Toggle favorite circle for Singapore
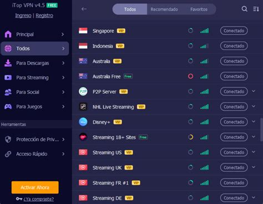263x204 pixels. pyautogui.click(x=190, y=31)
